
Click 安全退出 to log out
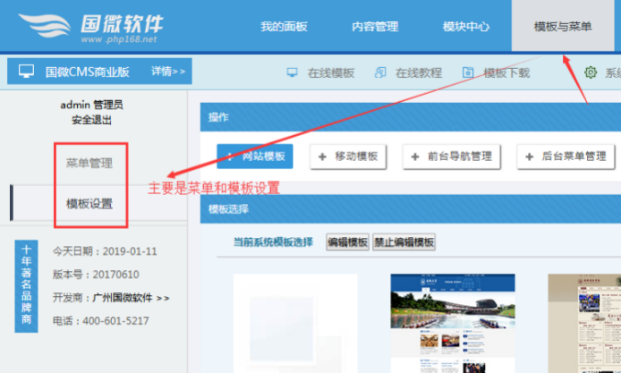click(x=91, y=120)
